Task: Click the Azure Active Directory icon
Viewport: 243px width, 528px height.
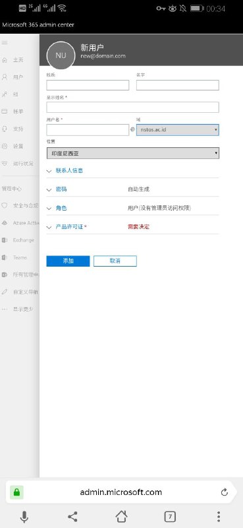Action: [5, 223]
